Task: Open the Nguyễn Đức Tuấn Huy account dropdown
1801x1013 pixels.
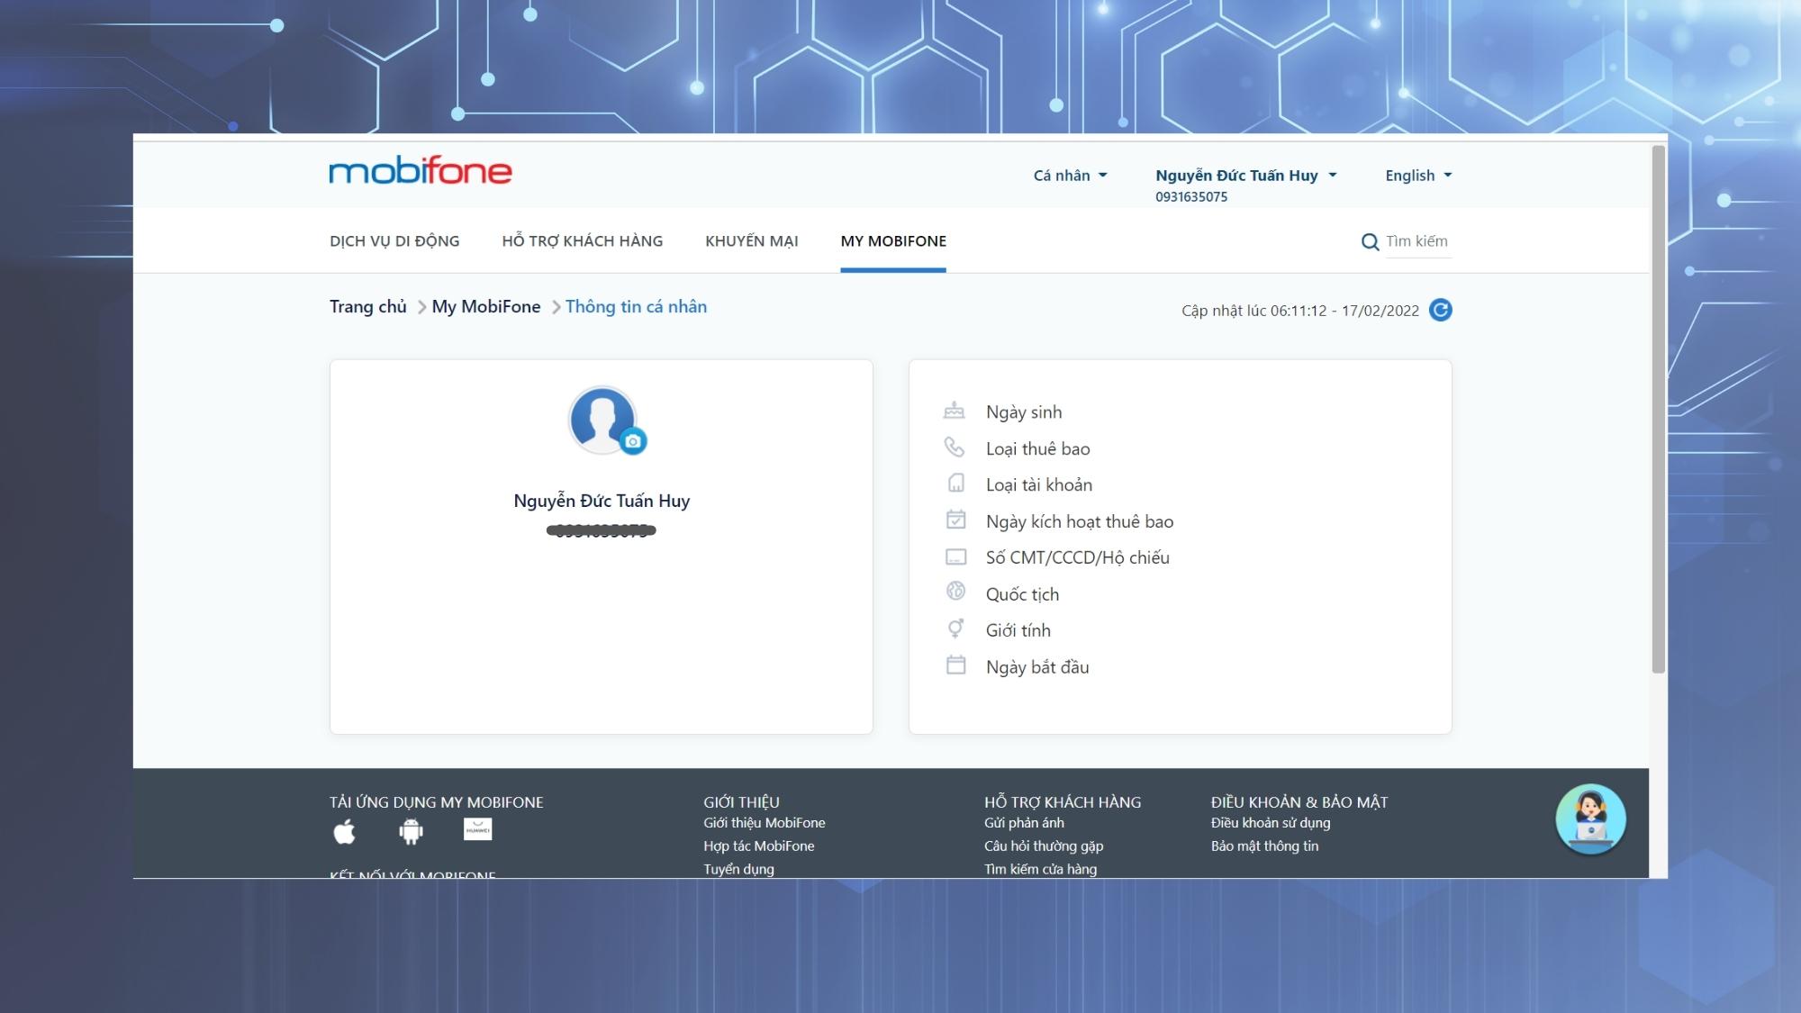Action: pos(1245,176)
